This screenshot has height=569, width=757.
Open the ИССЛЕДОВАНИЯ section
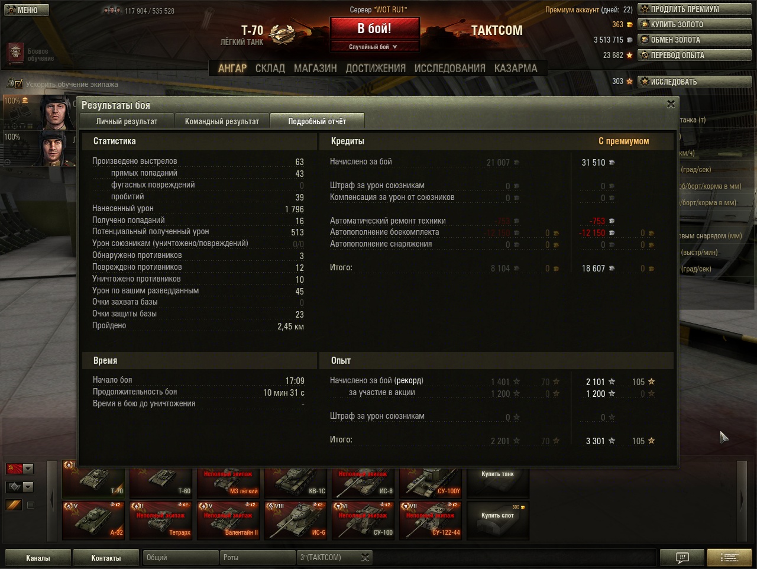pyautogui.click(x=449, y=68)
